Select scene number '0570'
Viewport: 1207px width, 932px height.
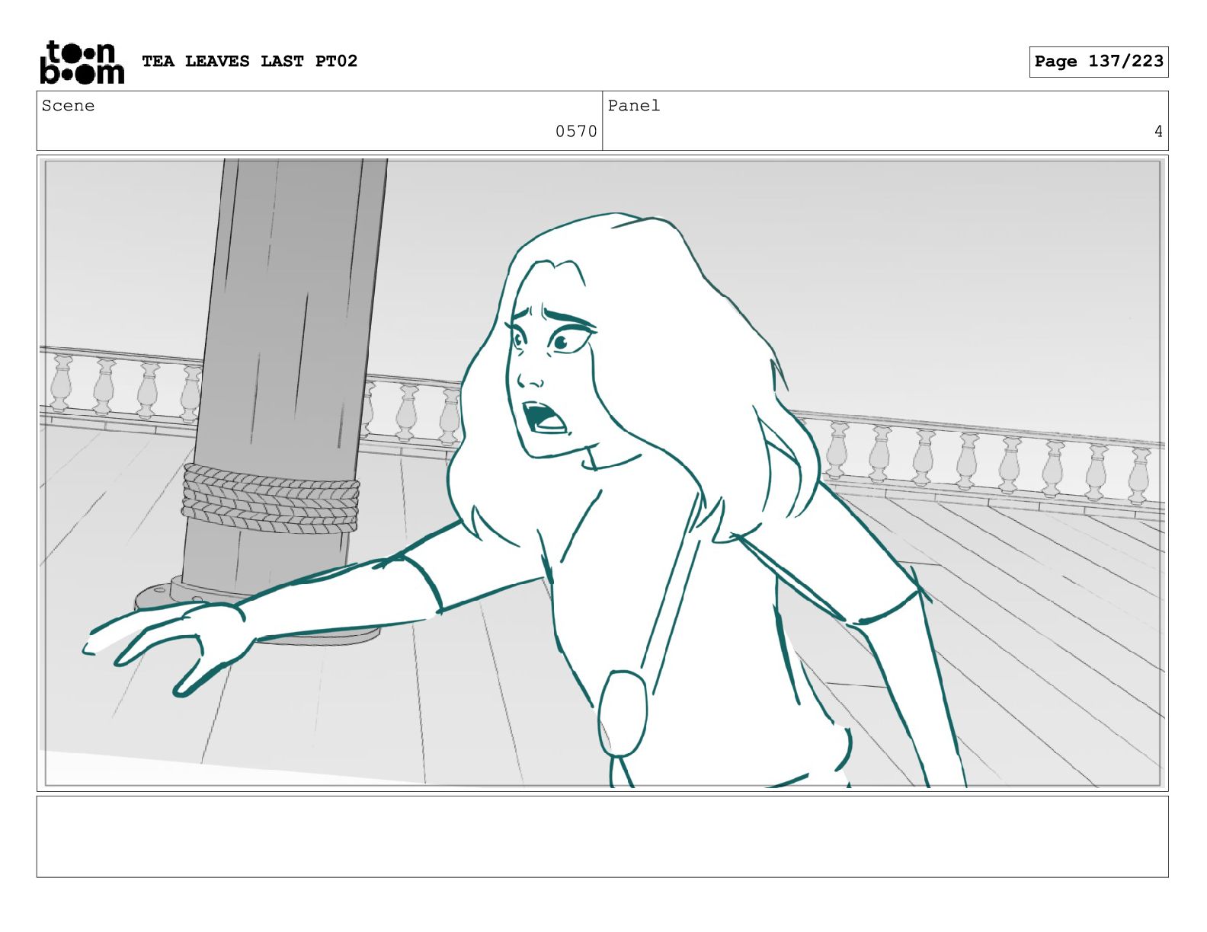[x=576, y=132]
